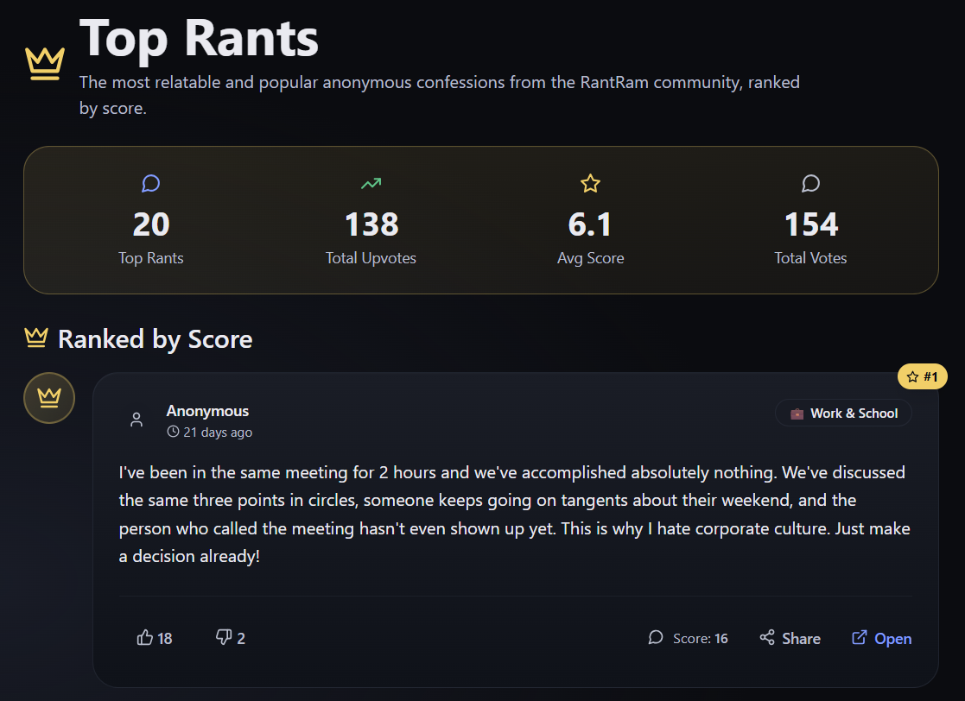Click the Total Votes label
This screenshot has width=965, height=701.
[x=810, y=258]
